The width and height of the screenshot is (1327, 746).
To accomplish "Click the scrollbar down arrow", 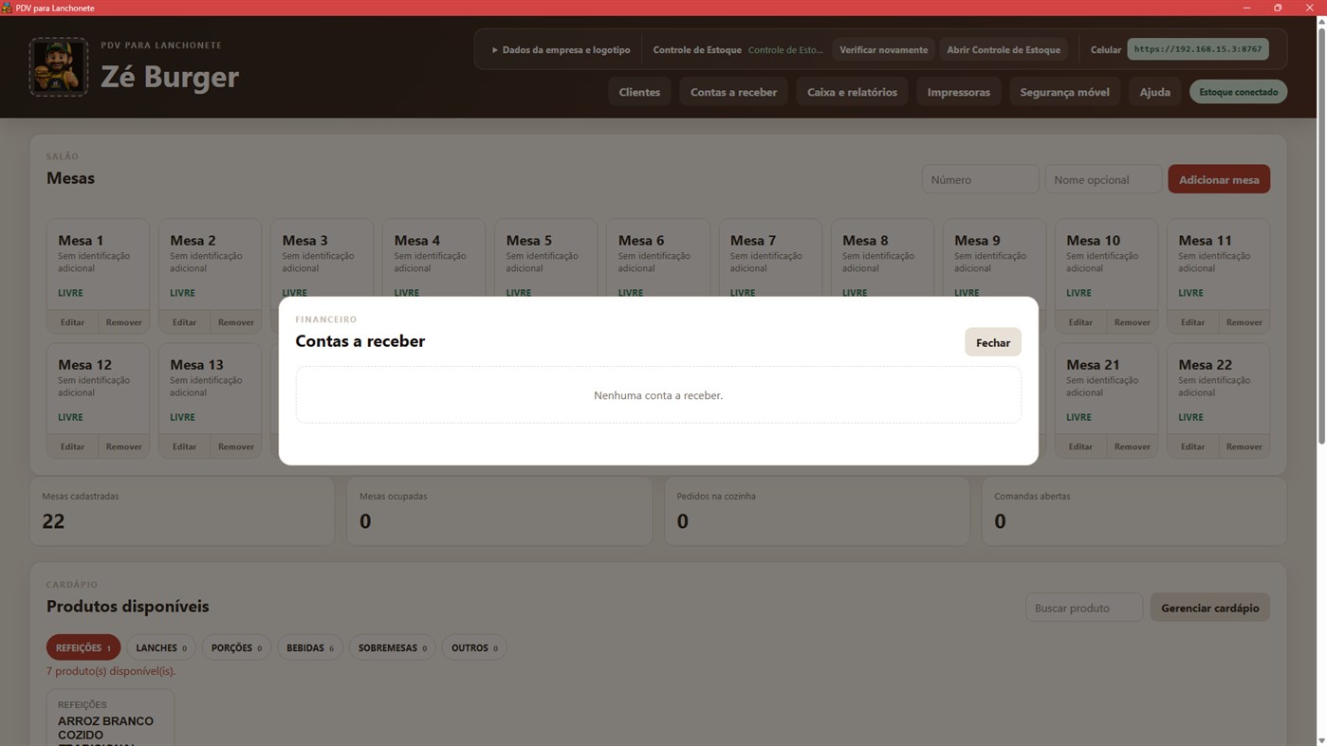I will coord(1321,739).
